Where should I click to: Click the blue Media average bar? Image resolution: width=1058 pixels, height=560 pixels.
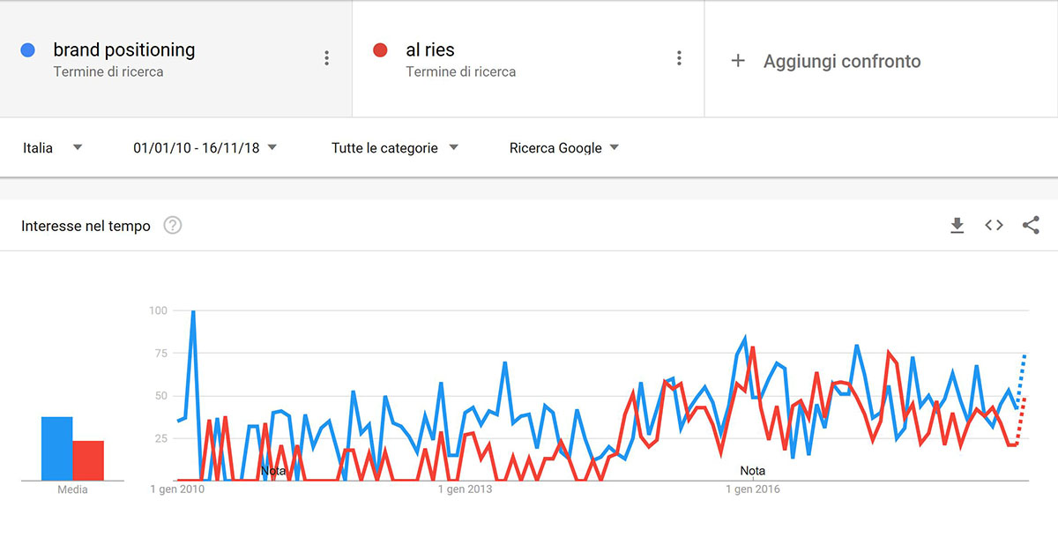[57, 449]
